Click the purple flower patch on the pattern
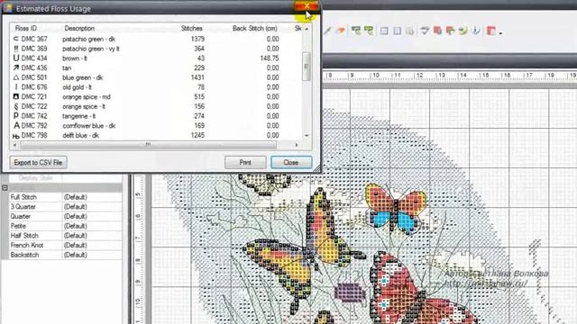Image resolution: width=577 pixels, height=324 pixels. (x=350, y=292)
